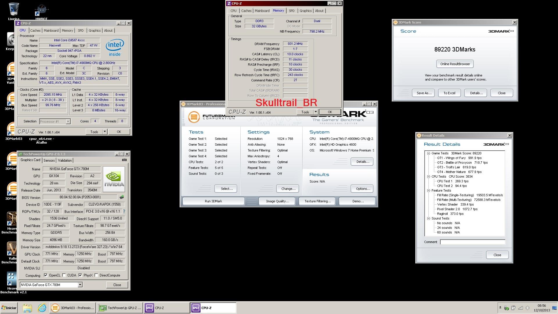Collapse the CPU Tests tree node
Screen dimensions: 558x314
point(428,176)
